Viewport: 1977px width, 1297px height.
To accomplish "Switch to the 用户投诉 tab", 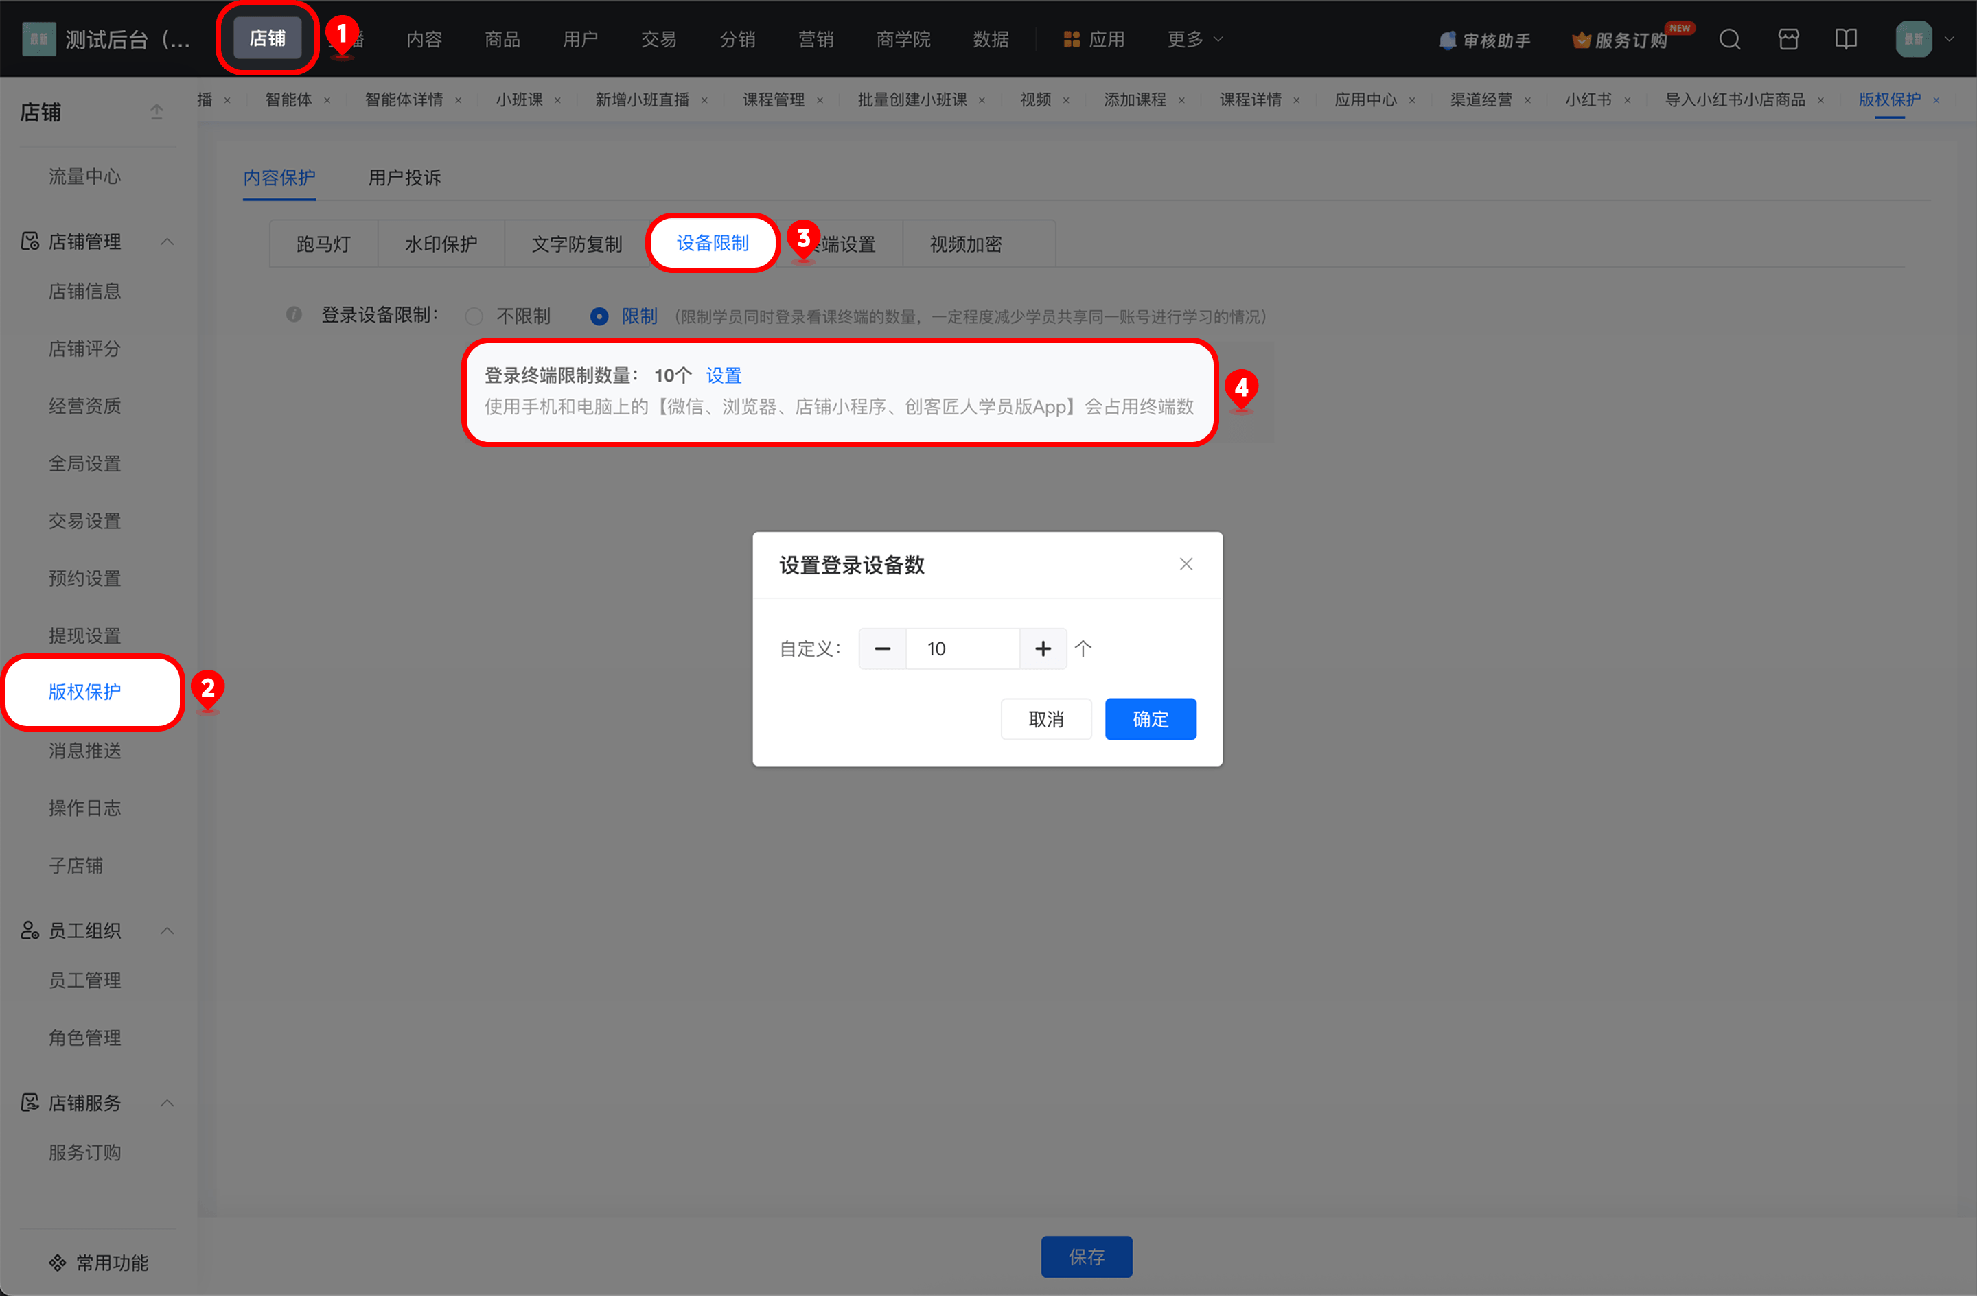I will [404, 178].
